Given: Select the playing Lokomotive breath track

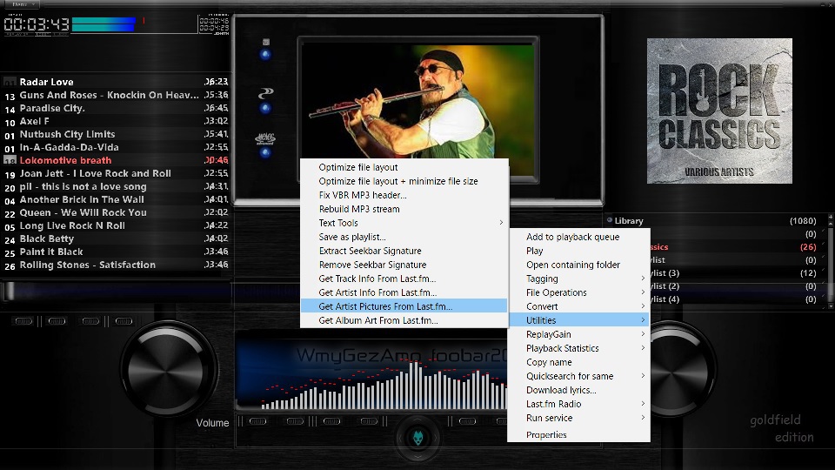Looking at the screenshot, I should 116,160.
